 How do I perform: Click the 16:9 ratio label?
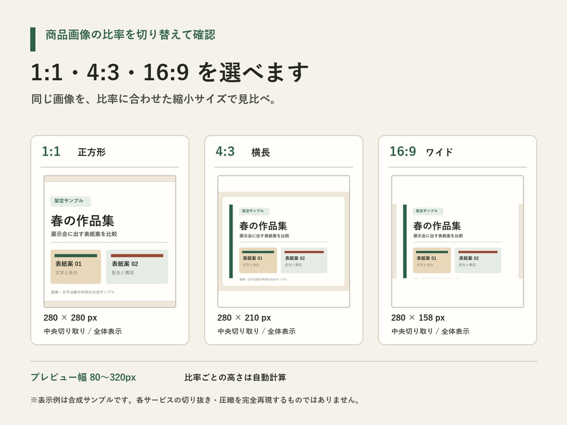[403, 152]
